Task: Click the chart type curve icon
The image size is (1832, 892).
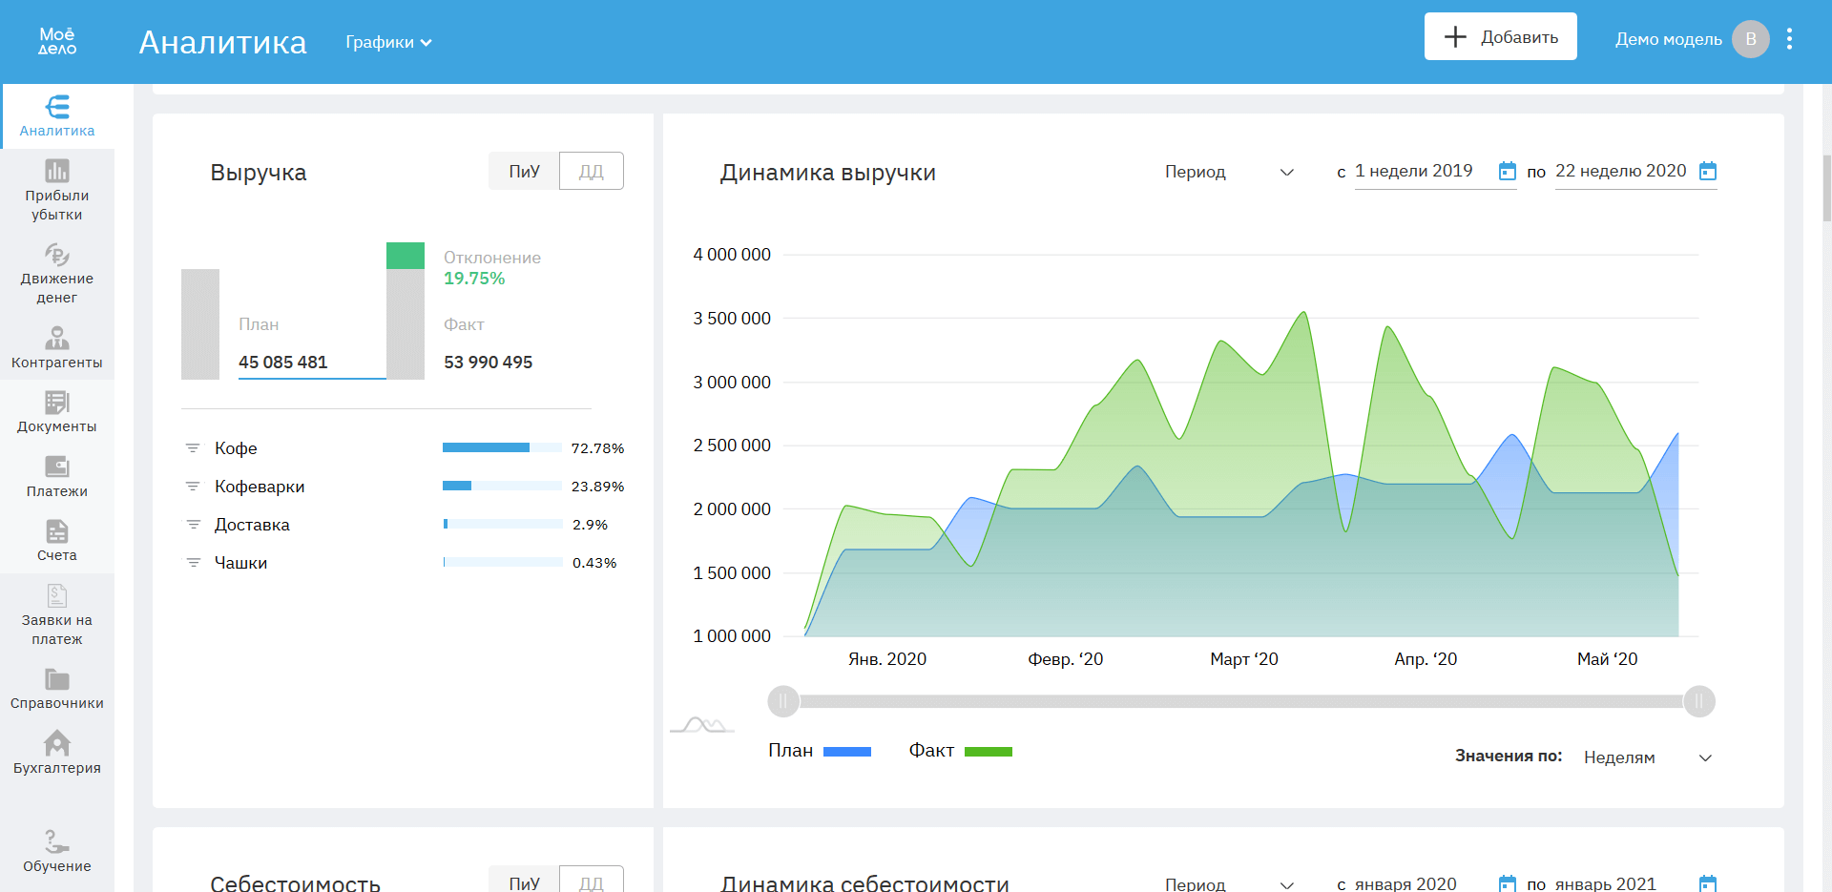Action: [702, 724]
